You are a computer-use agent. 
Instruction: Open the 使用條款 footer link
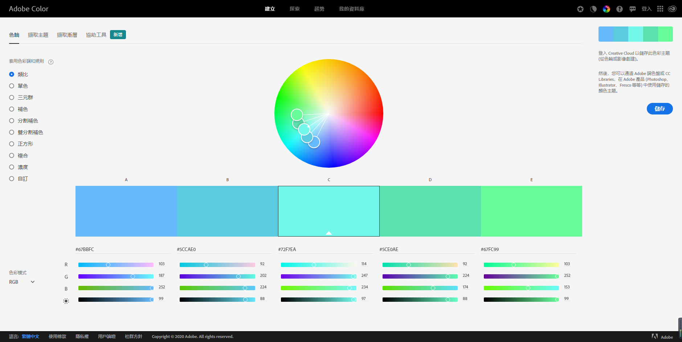58,337
